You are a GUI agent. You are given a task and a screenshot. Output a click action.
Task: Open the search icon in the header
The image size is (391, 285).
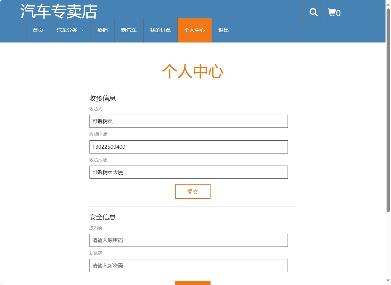(313, 12)
